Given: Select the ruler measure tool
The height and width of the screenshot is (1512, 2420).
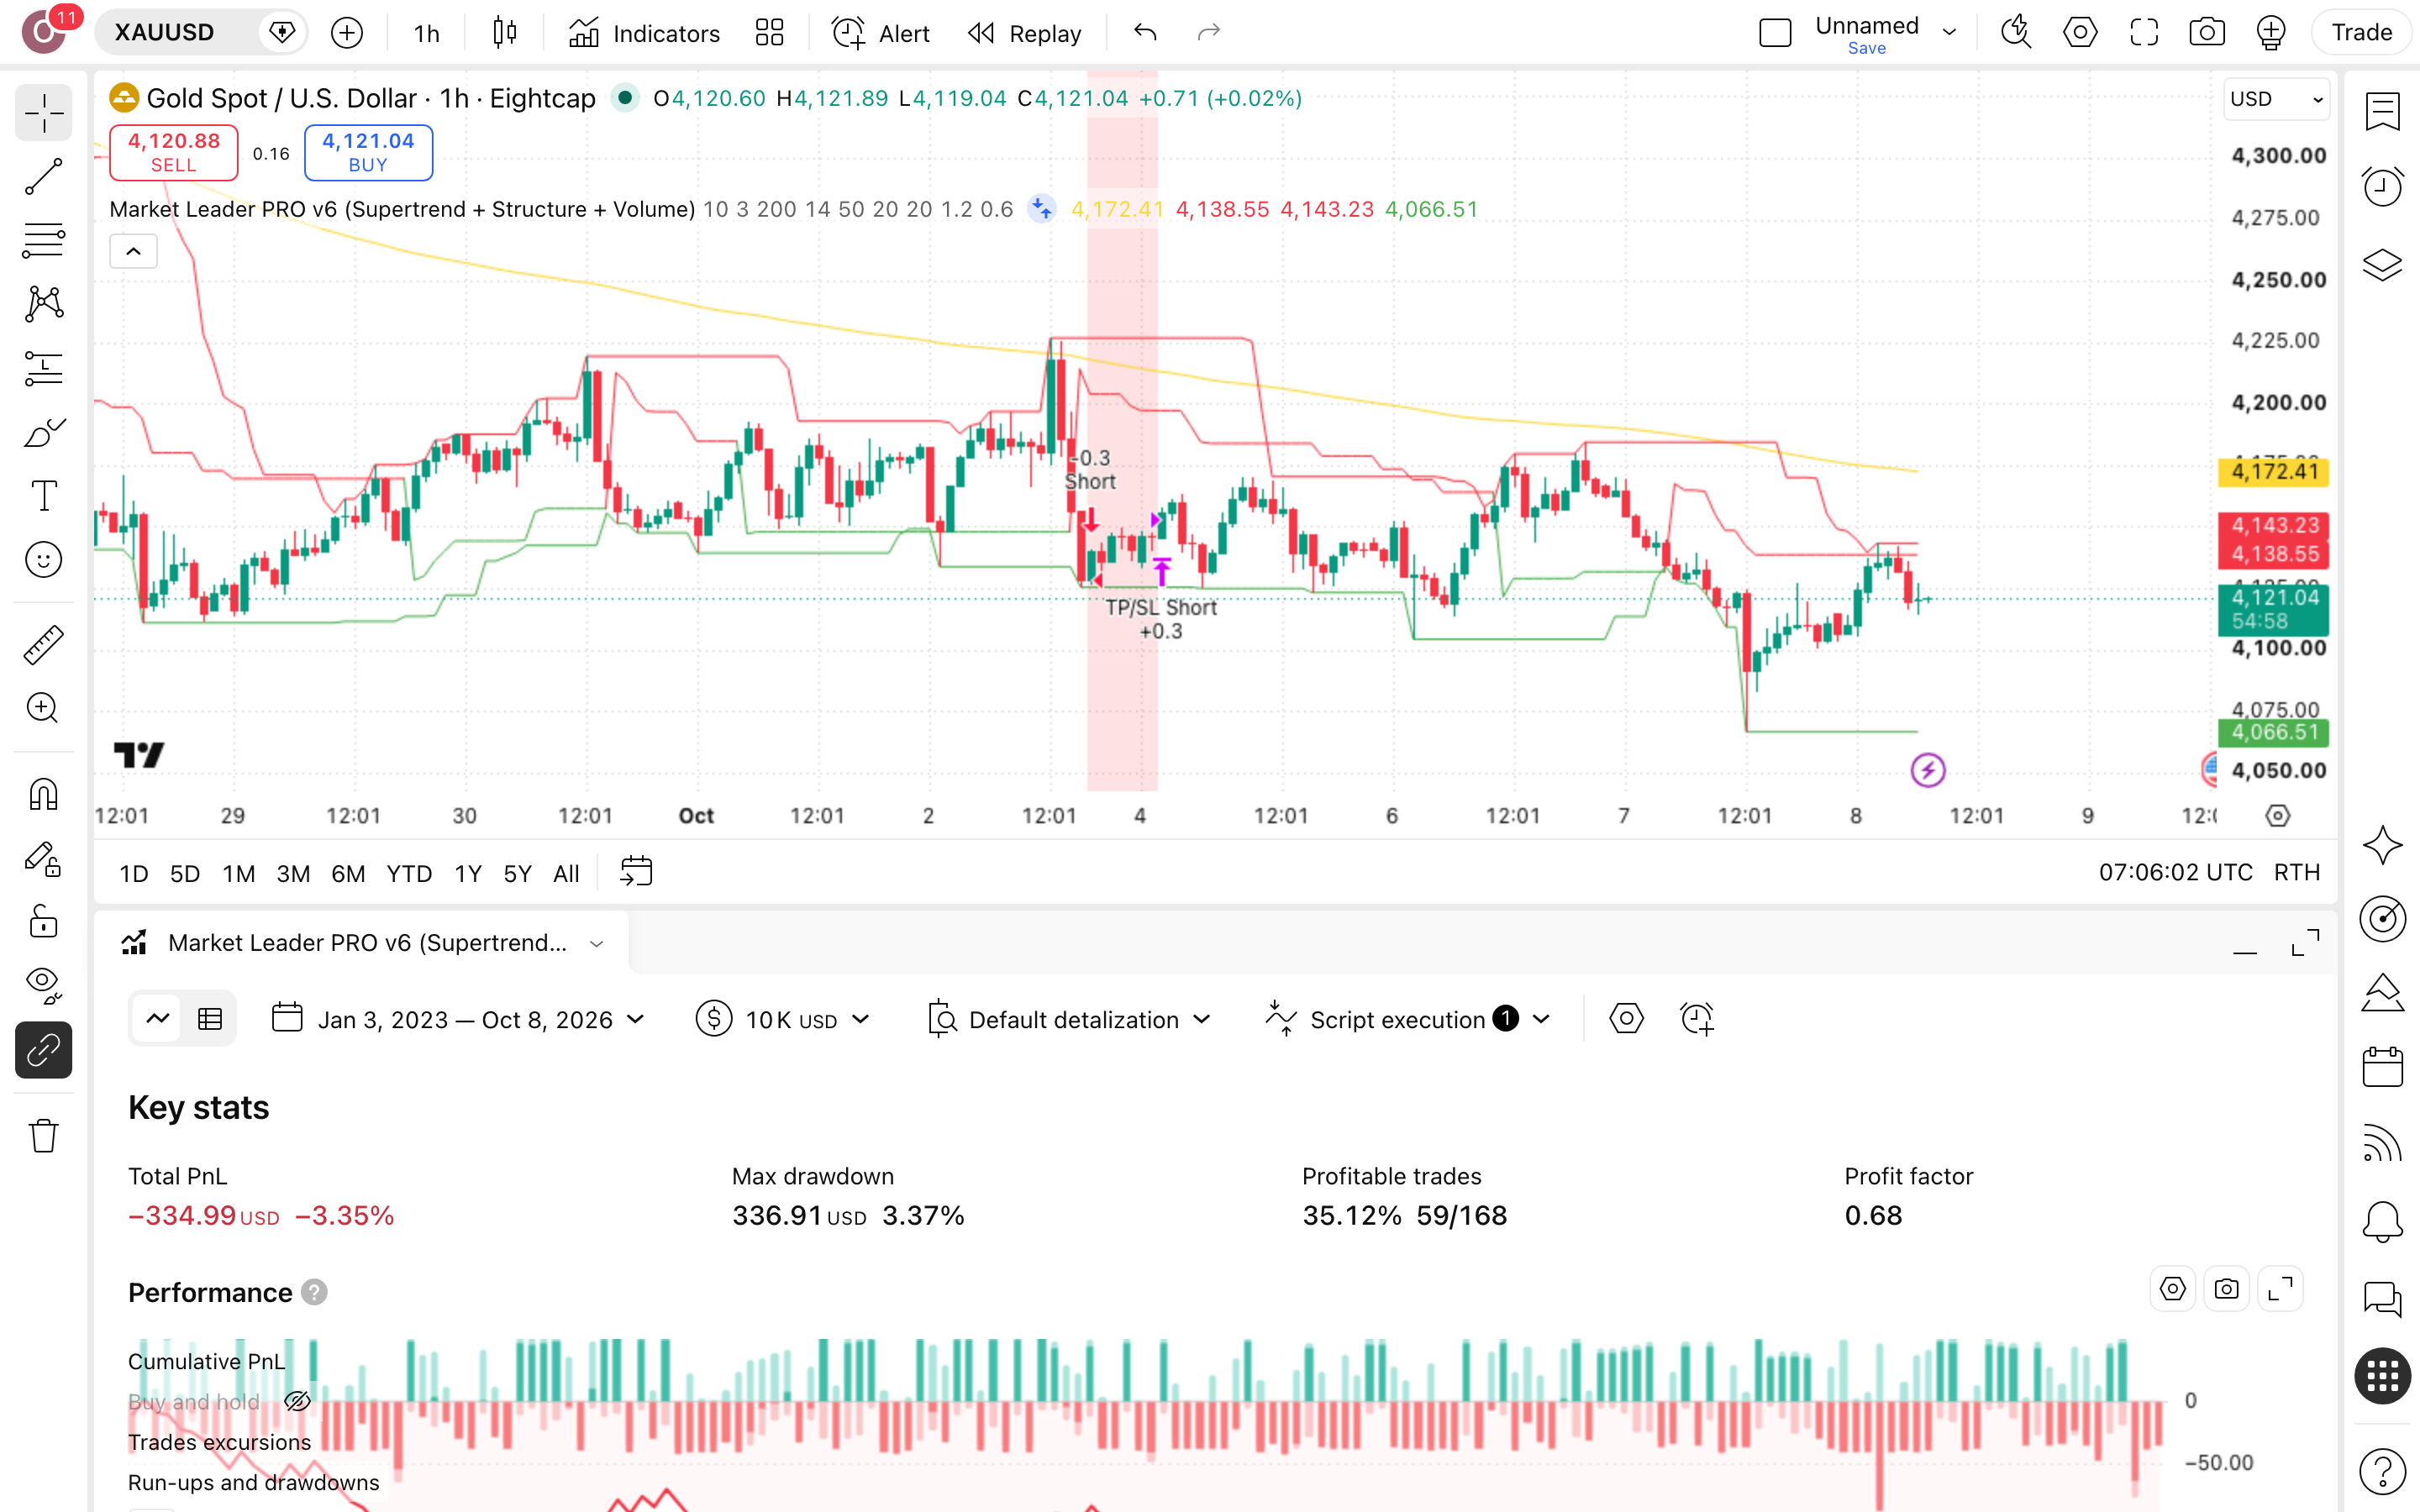Looking at the screenshot, I should (x=43, y=645).
